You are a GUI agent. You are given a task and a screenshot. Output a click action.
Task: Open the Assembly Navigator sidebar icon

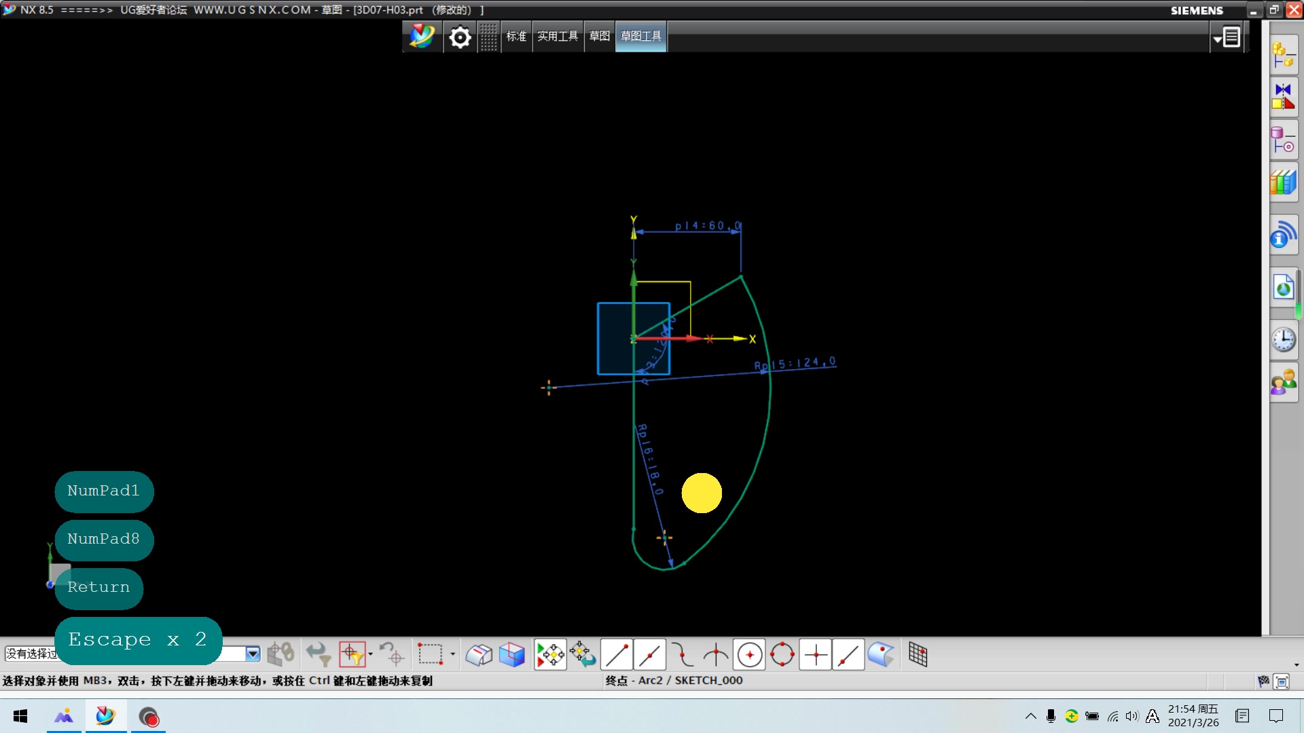[x=1283, y=55]
